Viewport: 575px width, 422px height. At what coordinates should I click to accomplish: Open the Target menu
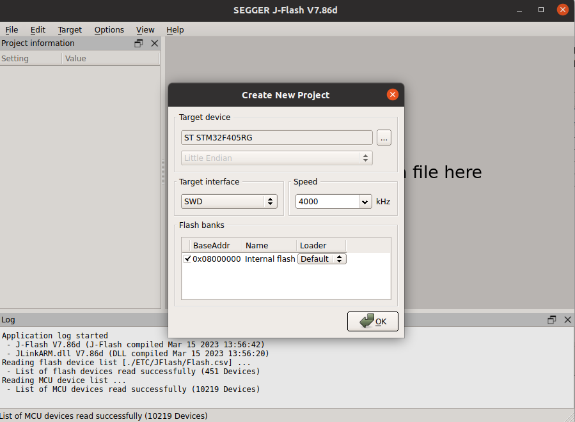pos(70,29)
